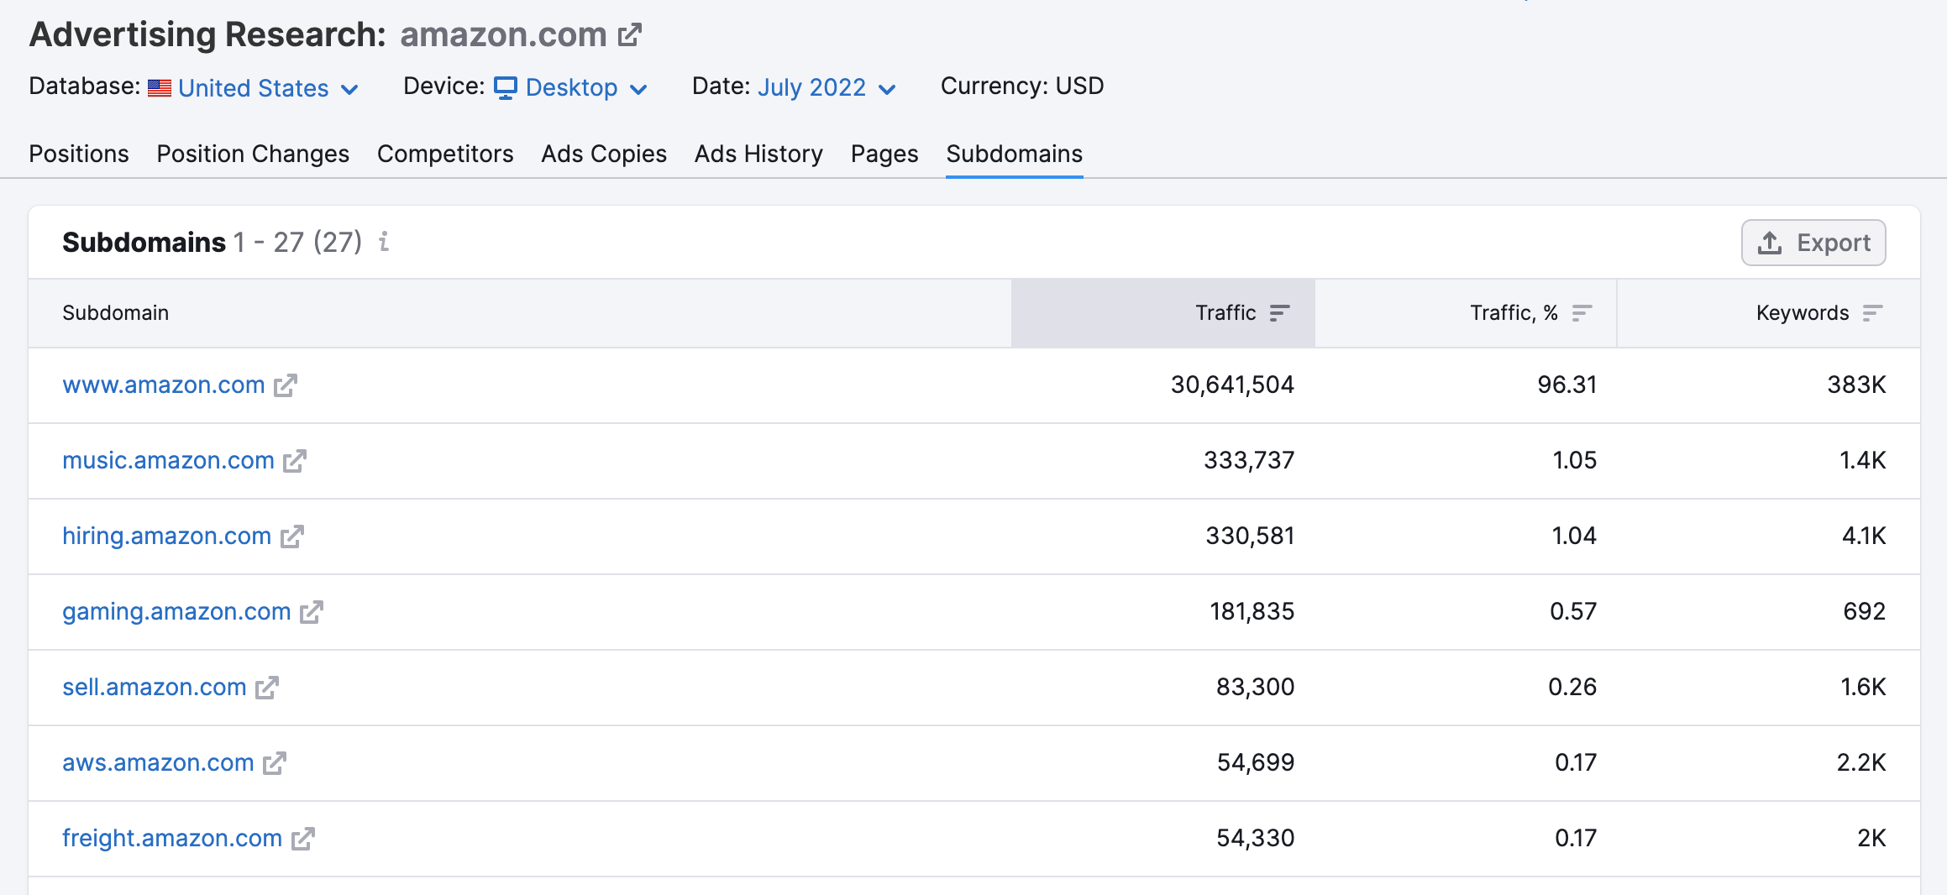The image size is (1947, 895).
Task: Open external link icon for www.amazon.com
Action: coord(286,385)
